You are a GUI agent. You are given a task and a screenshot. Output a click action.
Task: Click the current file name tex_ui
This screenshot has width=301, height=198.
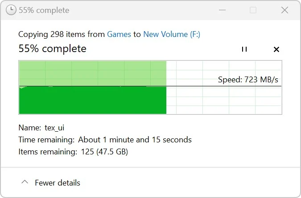pos(54,128)
